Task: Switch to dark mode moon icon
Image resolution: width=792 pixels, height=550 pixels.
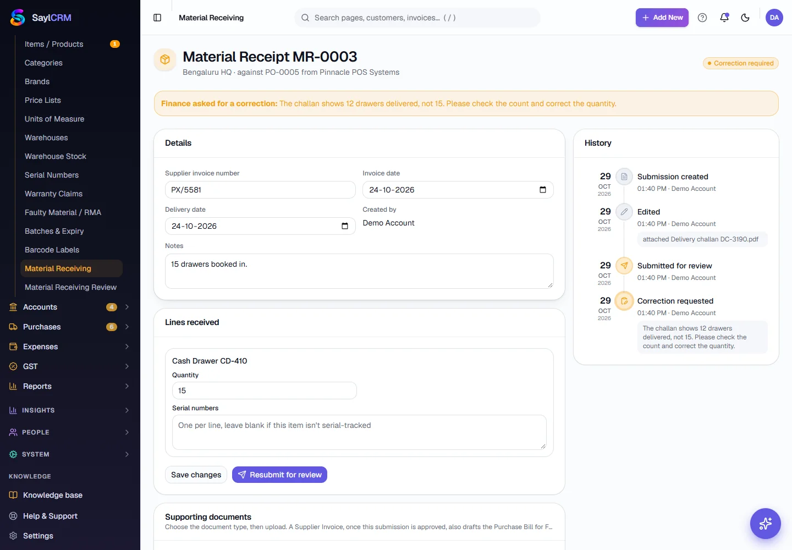Action: click(745, 18)
